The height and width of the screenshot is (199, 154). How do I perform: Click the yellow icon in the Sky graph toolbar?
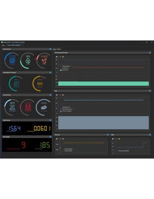tap(63, 95)
